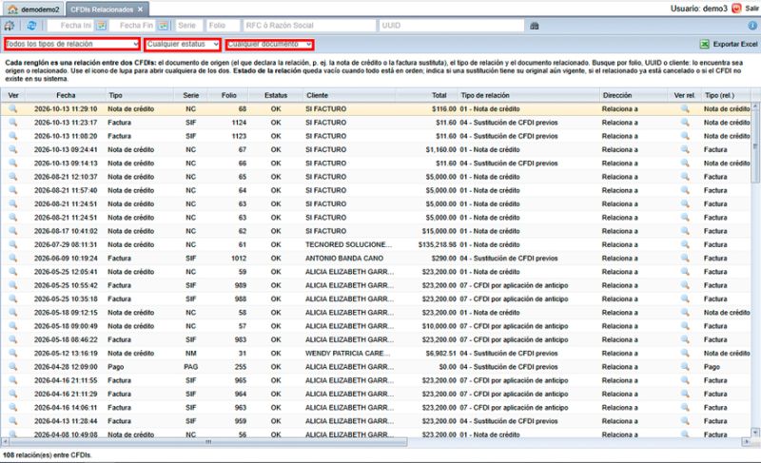
Task: Open Ver rel. magnifier in folio 965 row
Action: tap(685, 380)
